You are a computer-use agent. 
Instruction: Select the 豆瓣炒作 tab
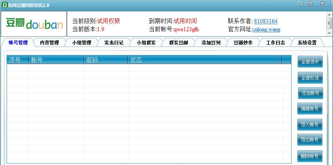pos(243,43)
